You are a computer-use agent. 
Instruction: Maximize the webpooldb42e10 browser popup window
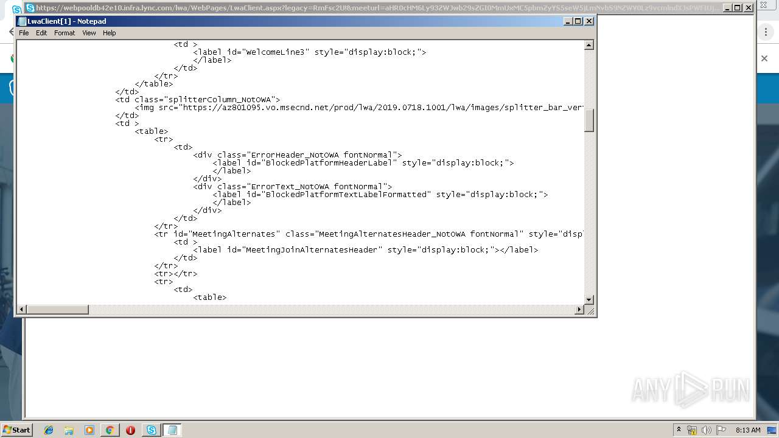(x=737, y=7)
